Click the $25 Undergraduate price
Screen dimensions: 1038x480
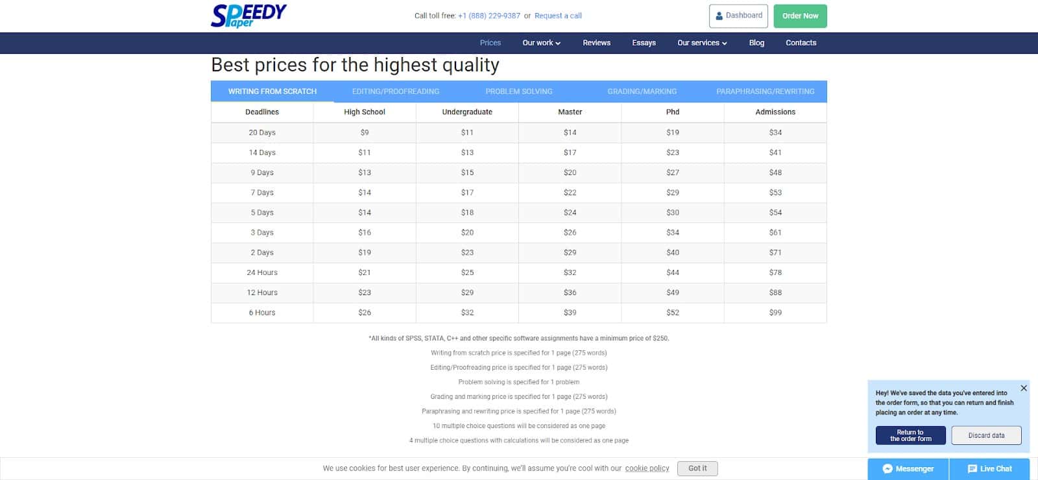[467, 272]
